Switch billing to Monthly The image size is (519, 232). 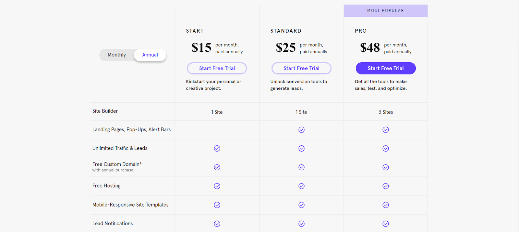tap(117, 55)
